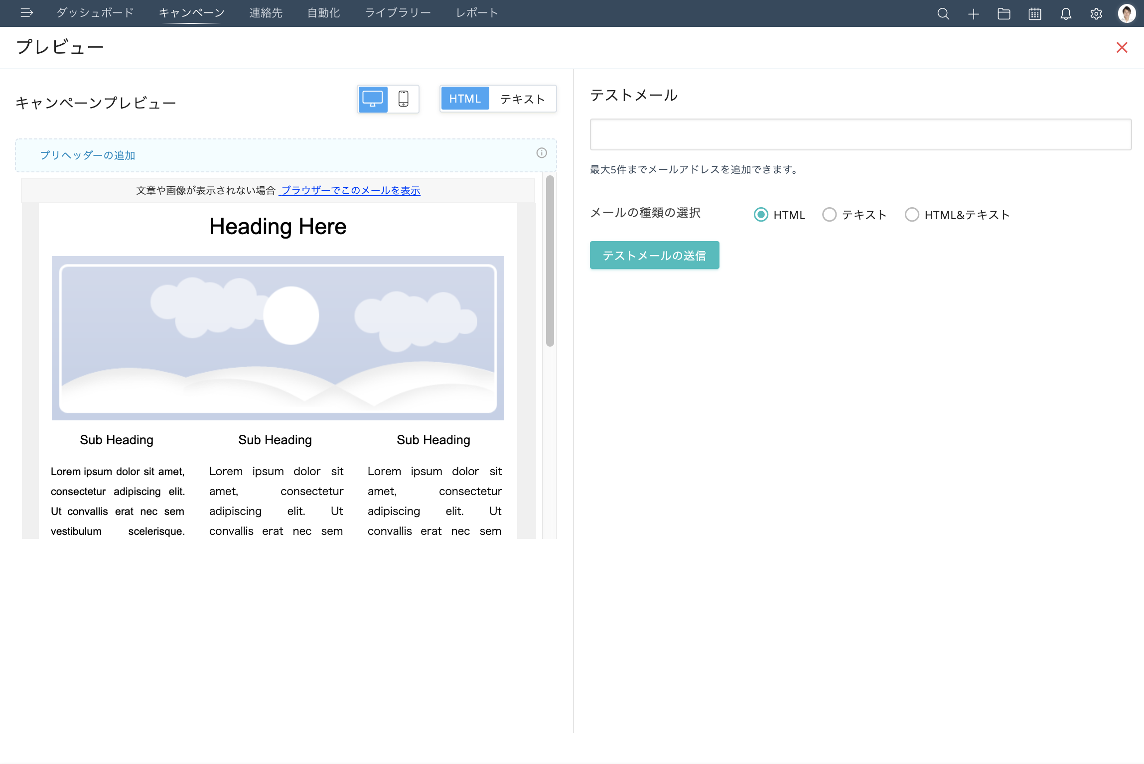Select the テキスト mail type radio

(x=829, y=215)
